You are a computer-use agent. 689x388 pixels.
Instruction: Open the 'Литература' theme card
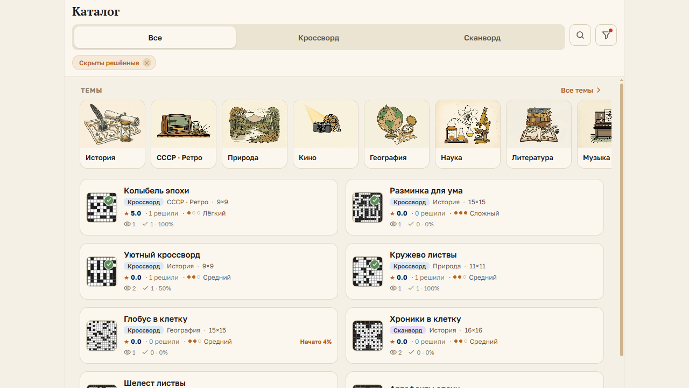coord(539,134)
